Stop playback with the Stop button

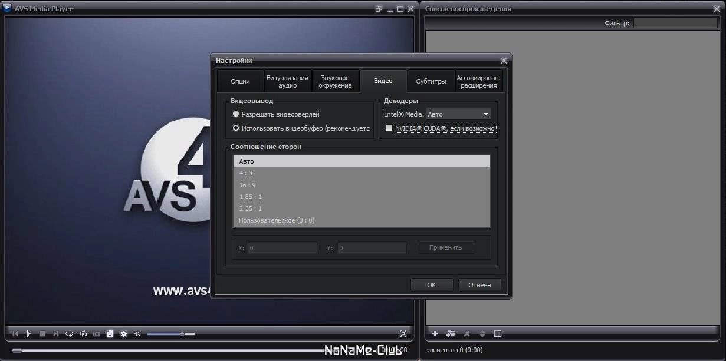42,334
